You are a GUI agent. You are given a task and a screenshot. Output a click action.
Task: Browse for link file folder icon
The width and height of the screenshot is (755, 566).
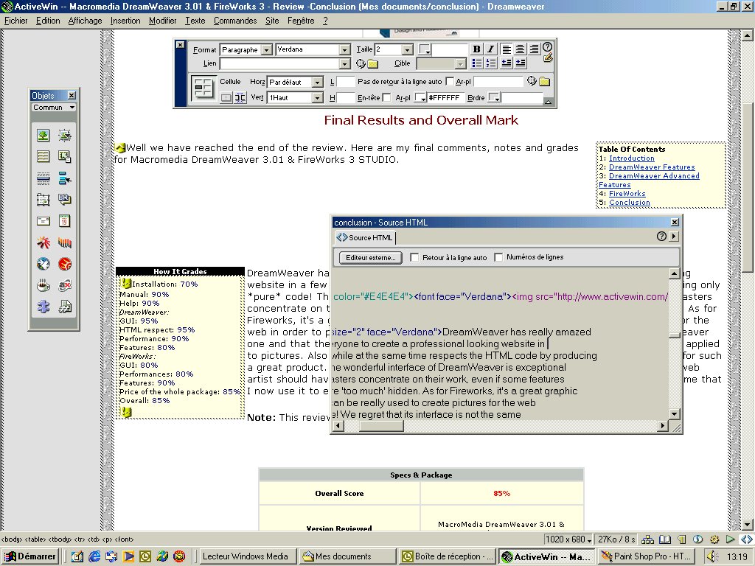[x=373, y=63]
